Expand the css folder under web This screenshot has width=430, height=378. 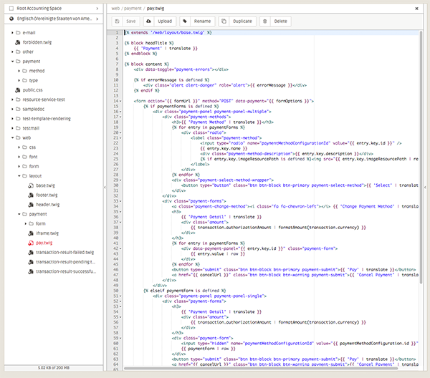[18, 147]
